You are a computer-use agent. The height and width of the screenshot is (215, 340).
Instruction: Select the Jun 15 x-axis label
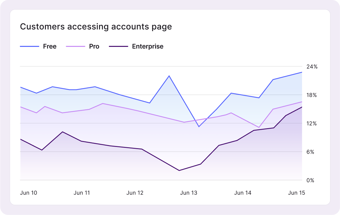pyautogui.click(x=296, y=193)
